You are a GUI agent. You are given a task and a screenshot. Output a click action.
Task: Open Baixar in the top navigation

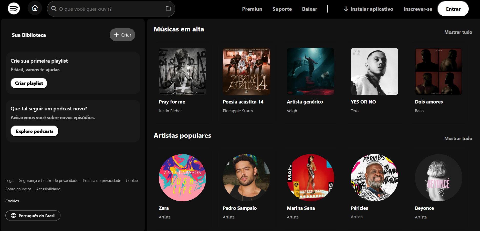click(309, 9)
